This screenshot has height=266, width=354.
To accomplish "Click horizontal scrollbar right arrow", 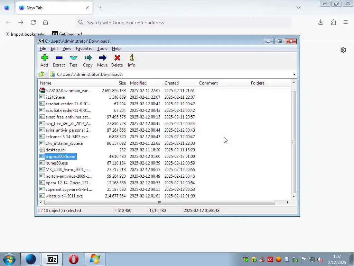I will point(288,202).
